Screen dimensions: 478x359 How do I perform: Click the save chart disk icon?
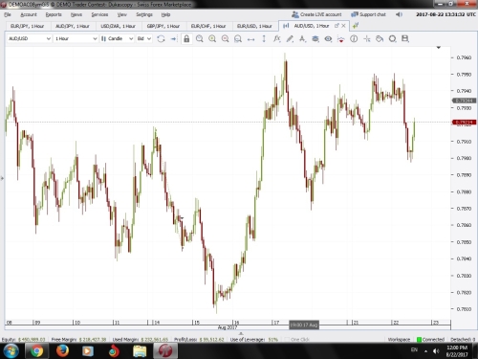coord(405,38)
